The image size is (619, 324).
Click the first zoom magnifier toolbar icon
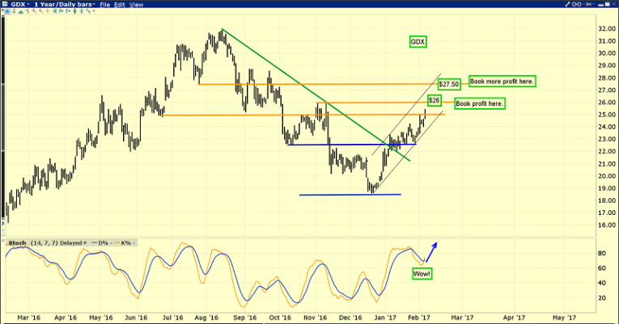[34, 11]
